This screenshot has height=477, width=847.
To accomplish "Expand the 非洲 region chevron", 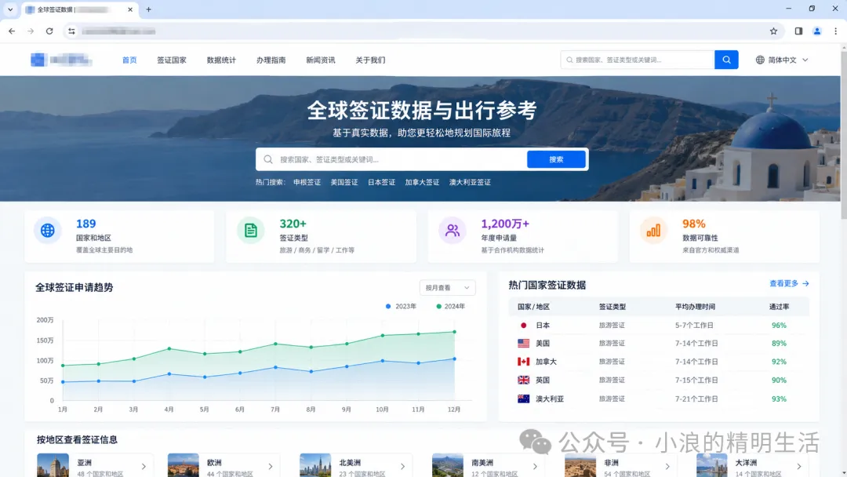I will click(x=667, y=466).
